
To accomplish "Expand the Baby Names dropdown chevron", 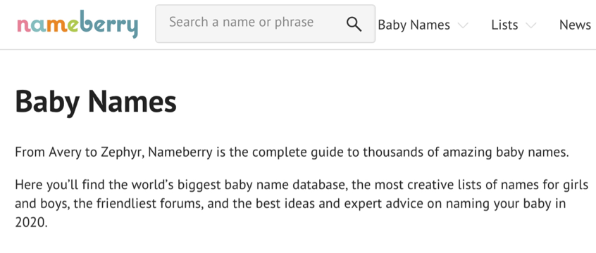I will point(463,25).
